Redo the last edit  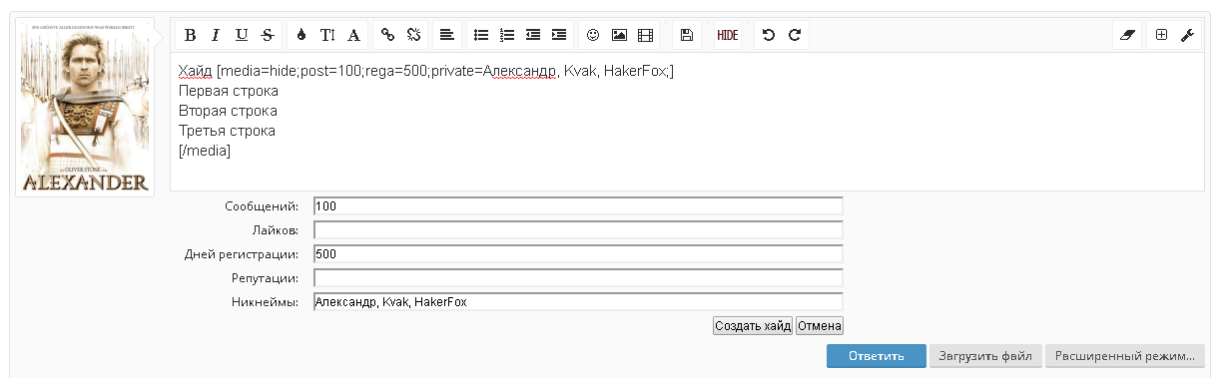point(794,35)
